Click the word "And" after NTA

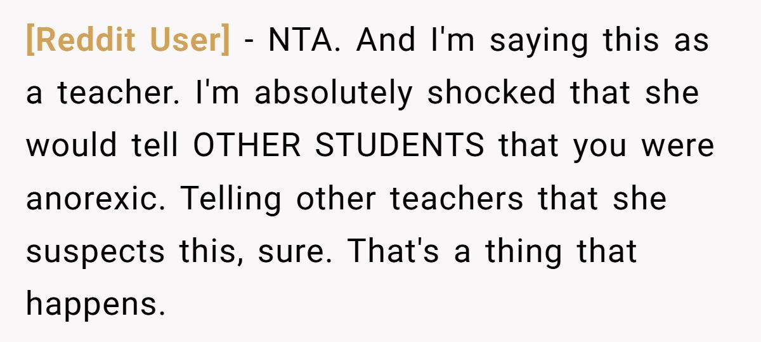coord(385,41)
